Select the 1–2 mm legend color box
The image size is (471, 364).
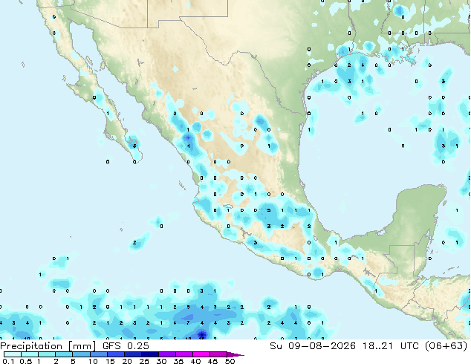[47, 354]
